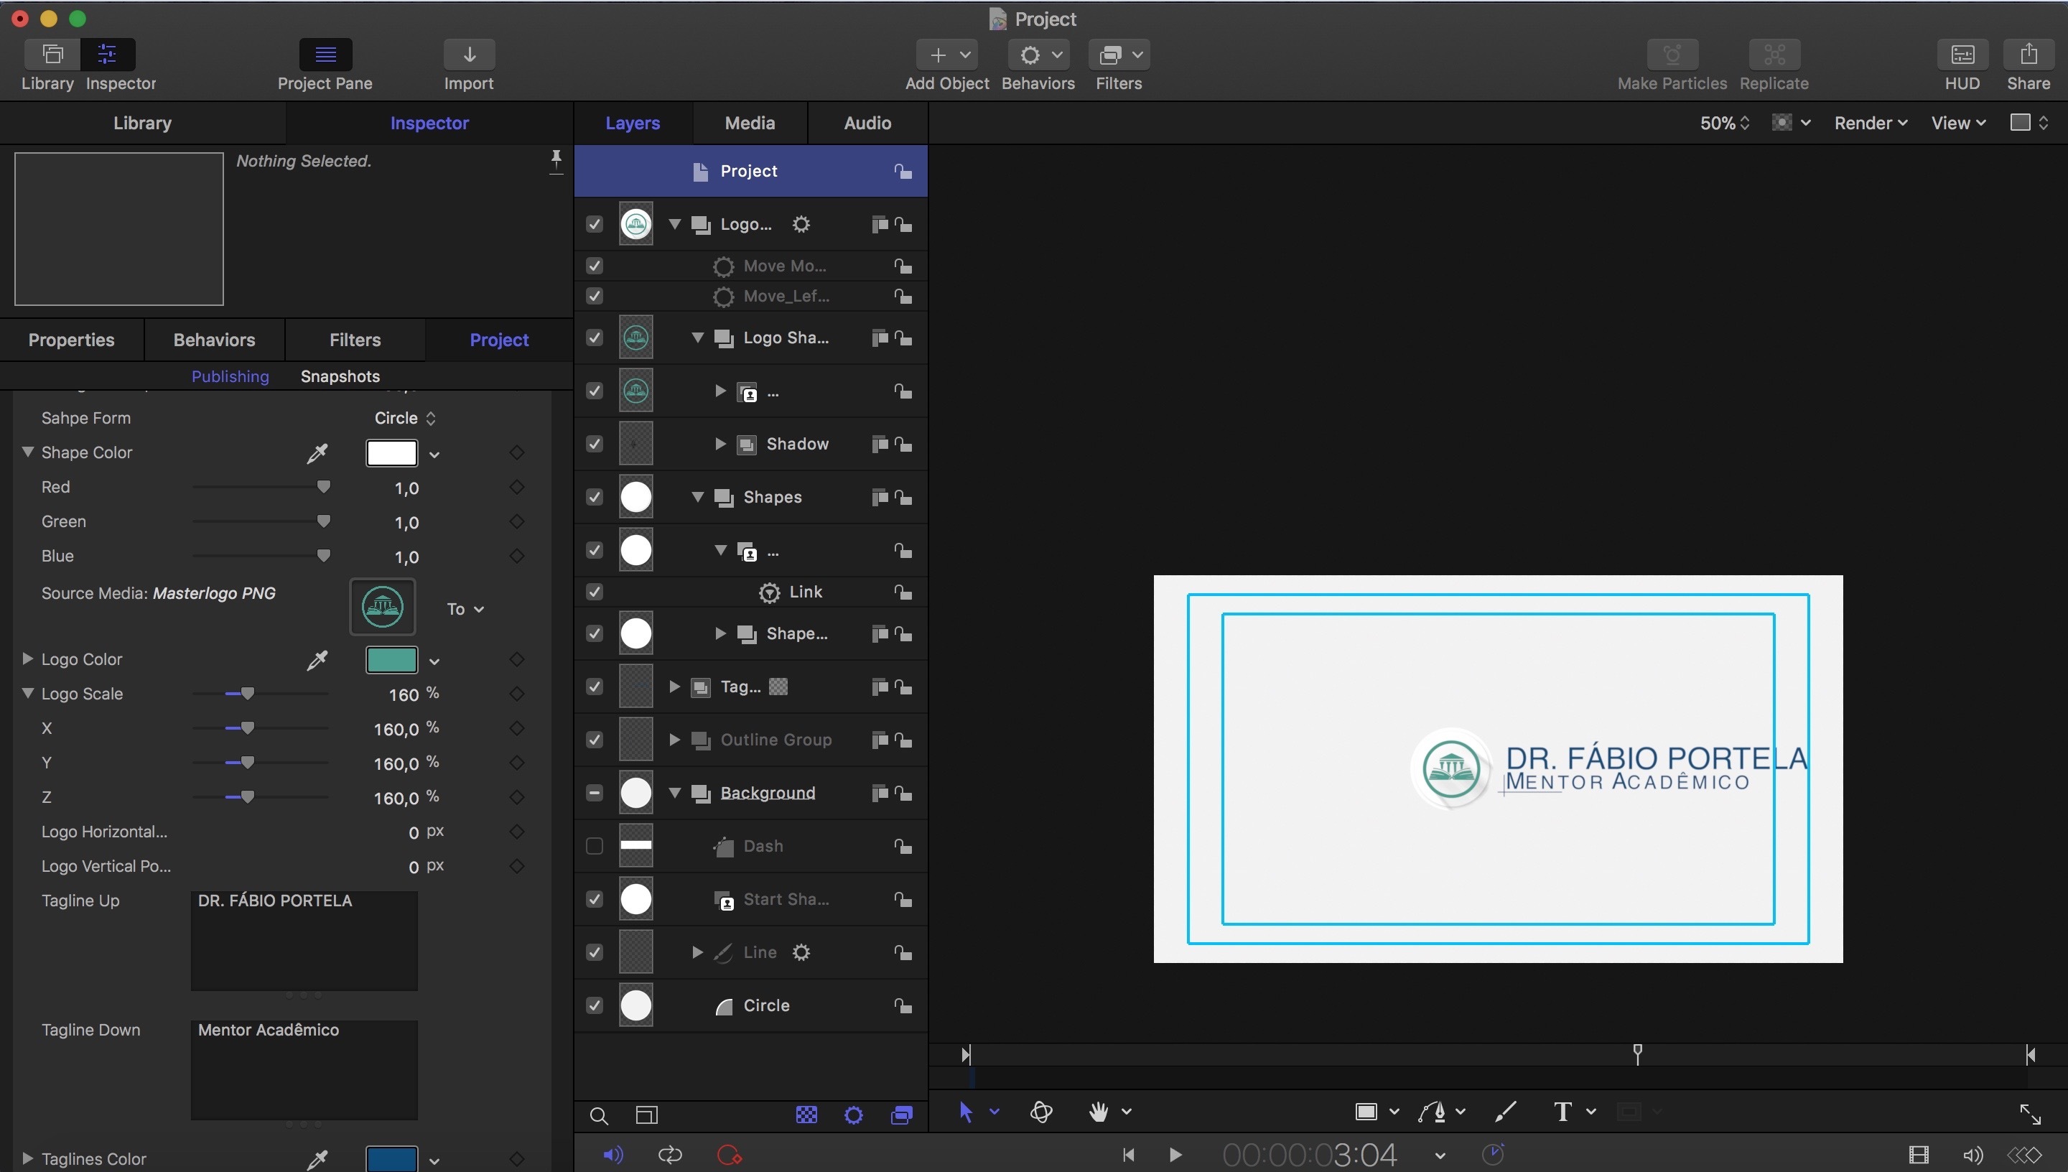Disable the Circle layer checkbox
This screenshot has height=1172, width=2068.
coord(594,1005)
